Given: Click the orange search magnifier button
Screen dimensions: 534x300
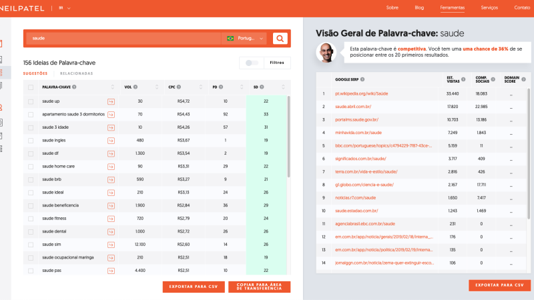Looking at the screenshot, I should 280,39.
